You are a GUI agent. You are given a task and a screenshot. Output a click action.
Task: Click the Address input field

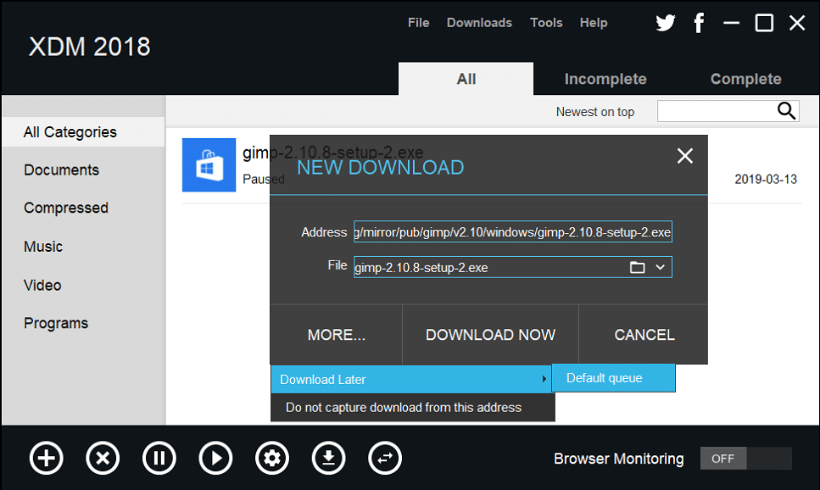[x=512, y=231]
